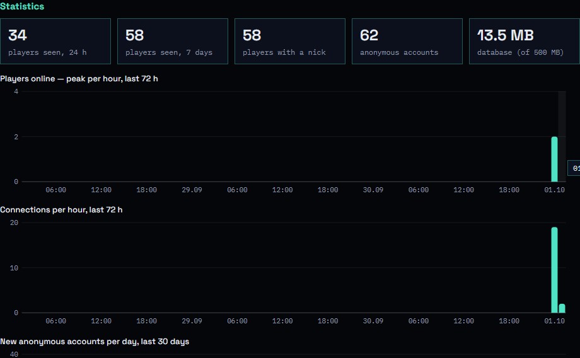Click 29.09 date on Players online axis
This screenshot has height=358, width=580.
pyautogui.click(x=192, y=190)
